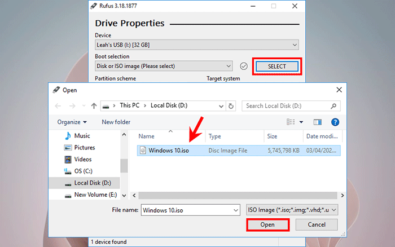Select Pictures in the navigation pane
Viewport: 395px width, 247px height.
point(85,148)
